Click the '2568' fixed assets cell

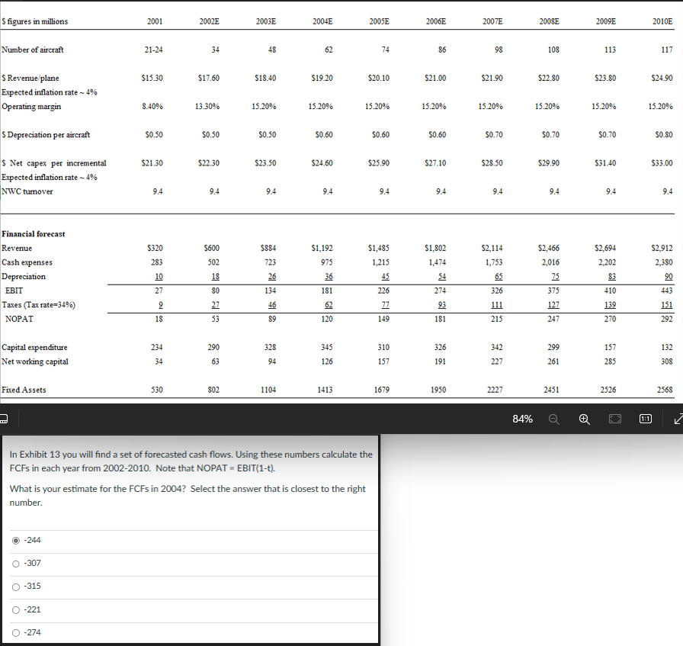[x=665, y=390]
